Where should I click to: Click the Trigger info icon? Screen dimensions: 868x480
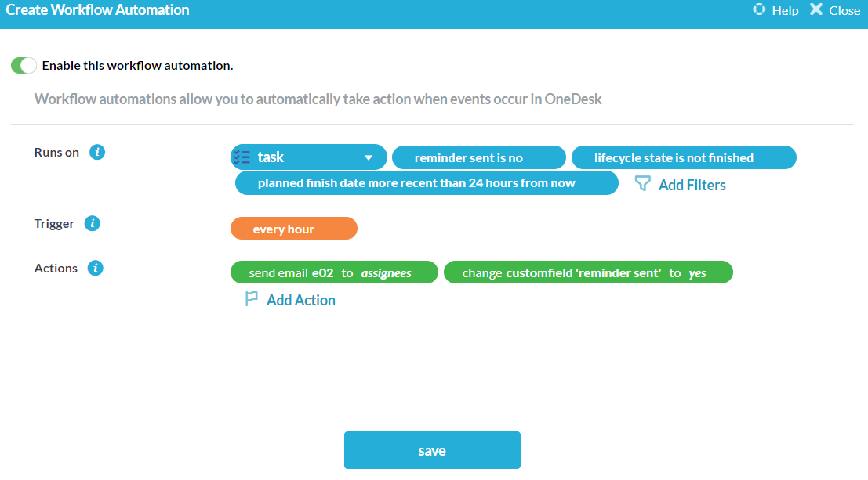point(93,223)
